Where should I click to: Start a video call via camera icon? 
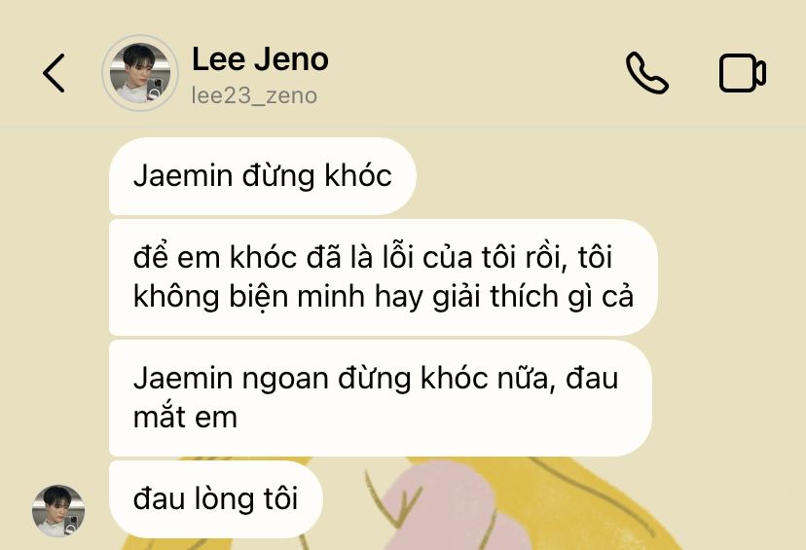(x=743, y=73)
